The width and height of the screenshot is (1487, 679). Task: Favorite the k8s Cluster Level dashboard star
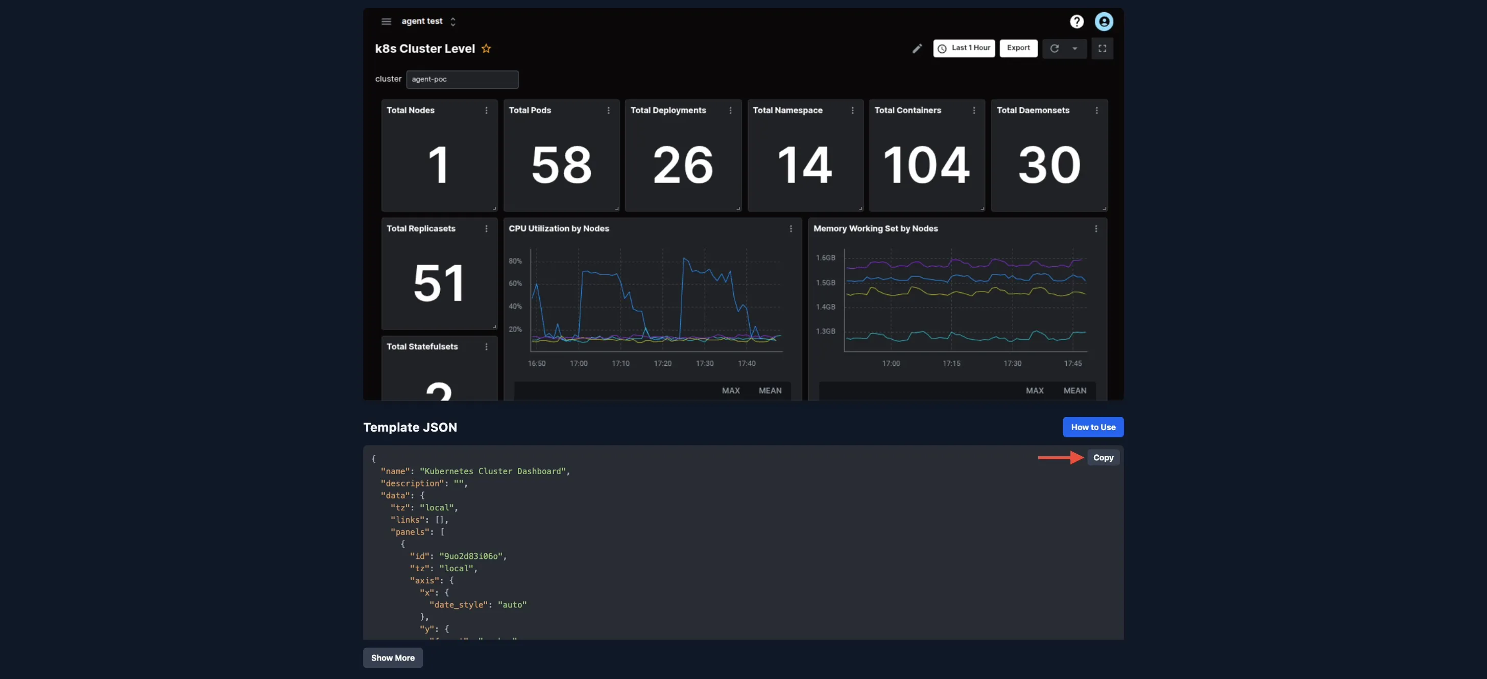tap(486, 49)
